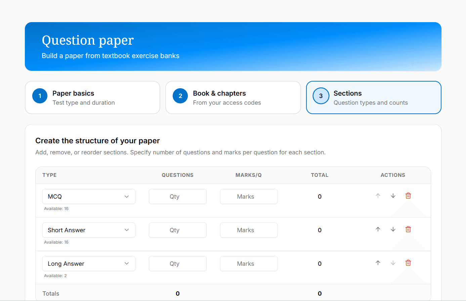Focus the Short Answer Qty field

178,230
